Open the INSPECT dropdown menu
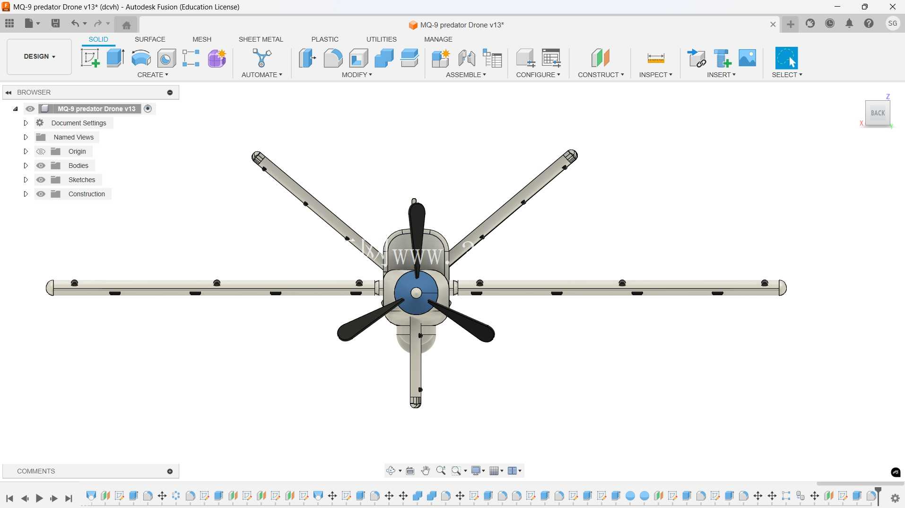The height and width of the screenshot is (508, 905). pos(656,75)
